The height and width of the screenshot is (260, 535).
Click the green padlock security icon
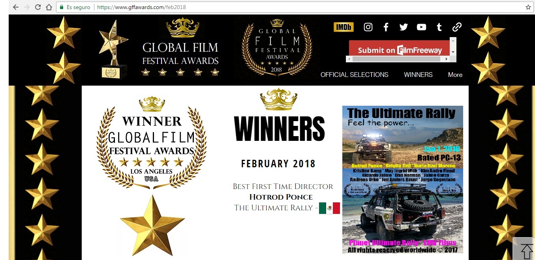coord(62,7)
